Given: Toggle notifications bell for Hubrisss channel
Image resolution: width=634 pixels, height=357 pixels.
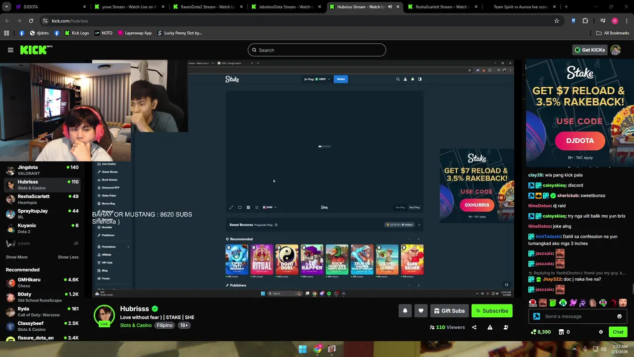Looking at the screenshot, I should [x=405, y=311].
